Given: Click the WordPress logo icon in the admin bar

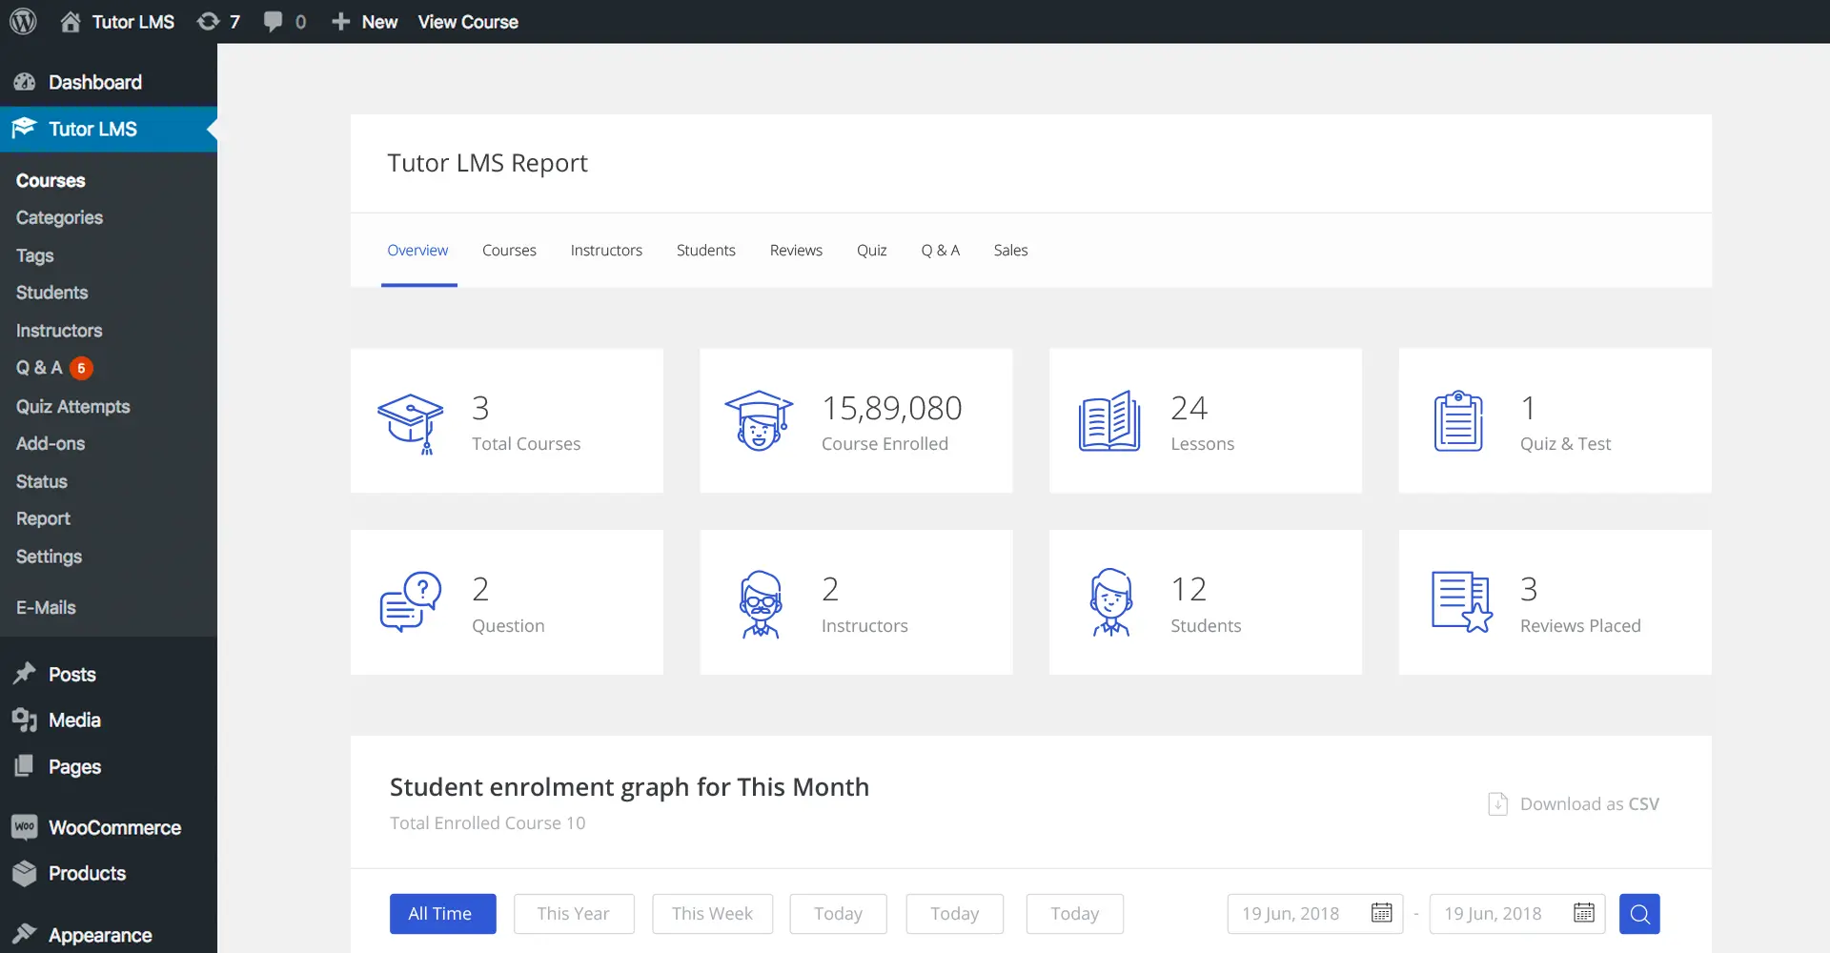Looking at the screenshot, I should [x=23, y=21].
